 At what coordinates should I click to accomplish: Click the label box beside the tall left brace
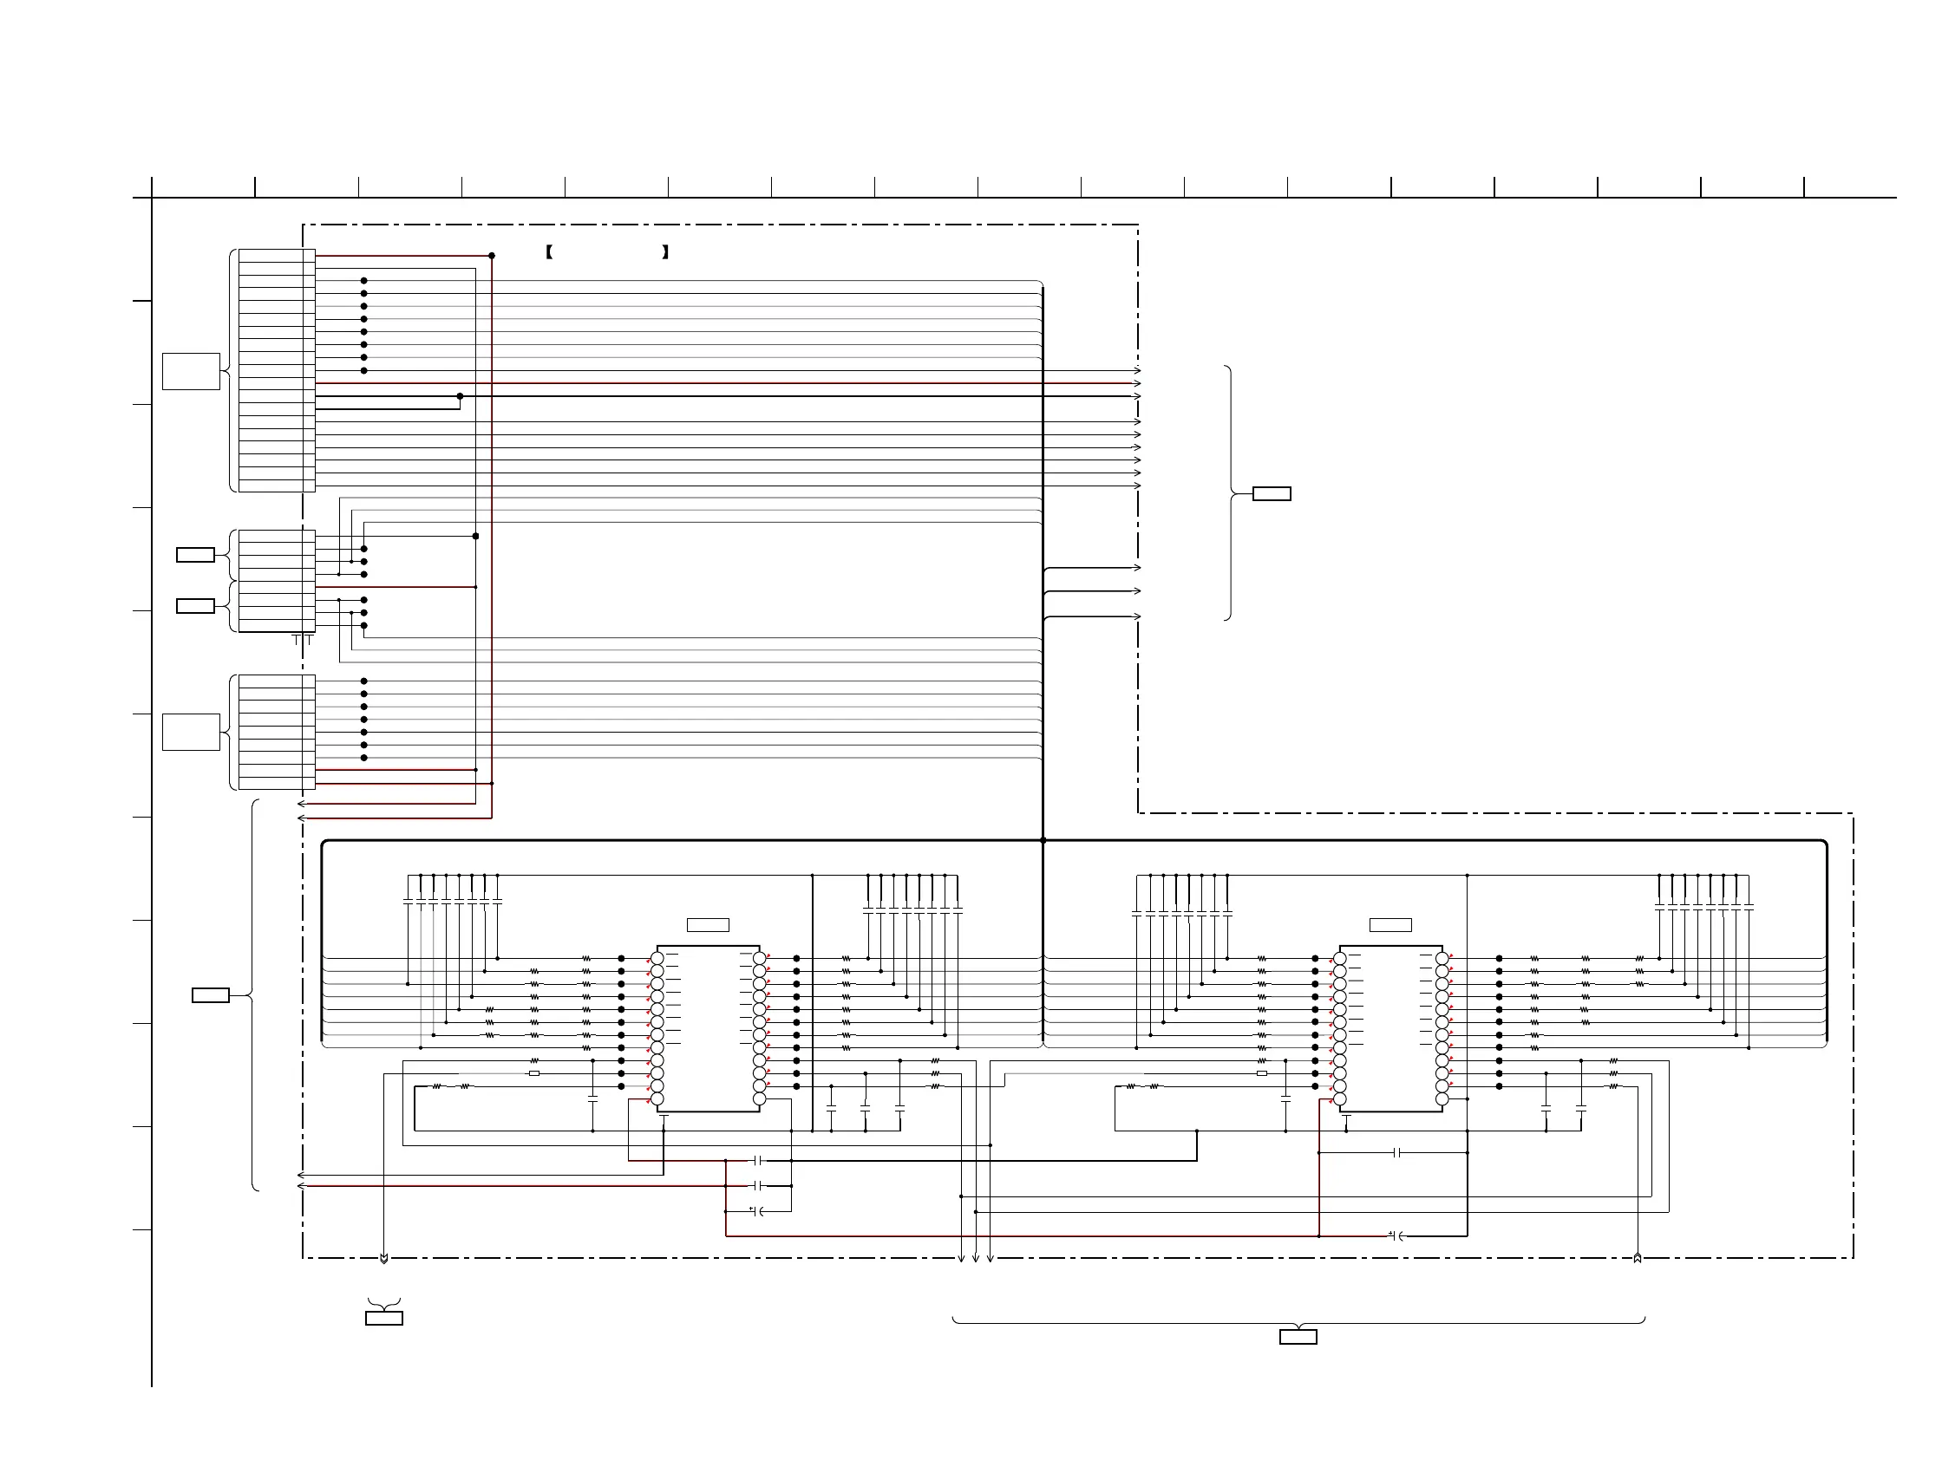(211, 995)
